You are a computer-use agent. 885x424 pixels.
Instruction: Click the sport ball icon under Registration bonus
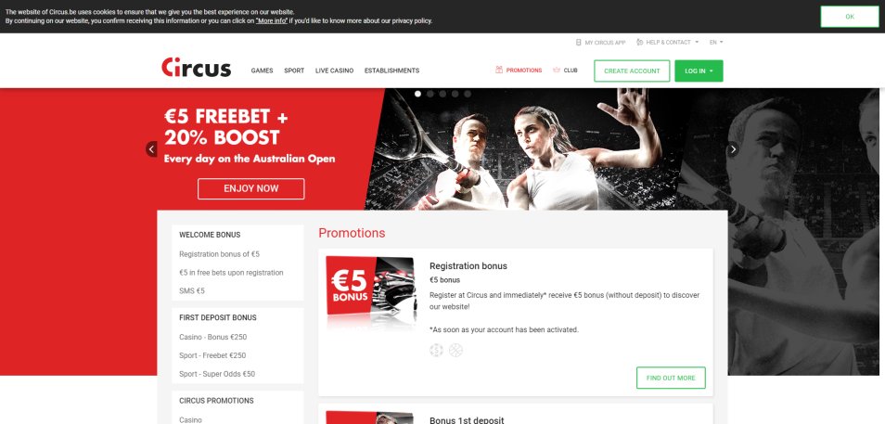(x=456, y=351)
